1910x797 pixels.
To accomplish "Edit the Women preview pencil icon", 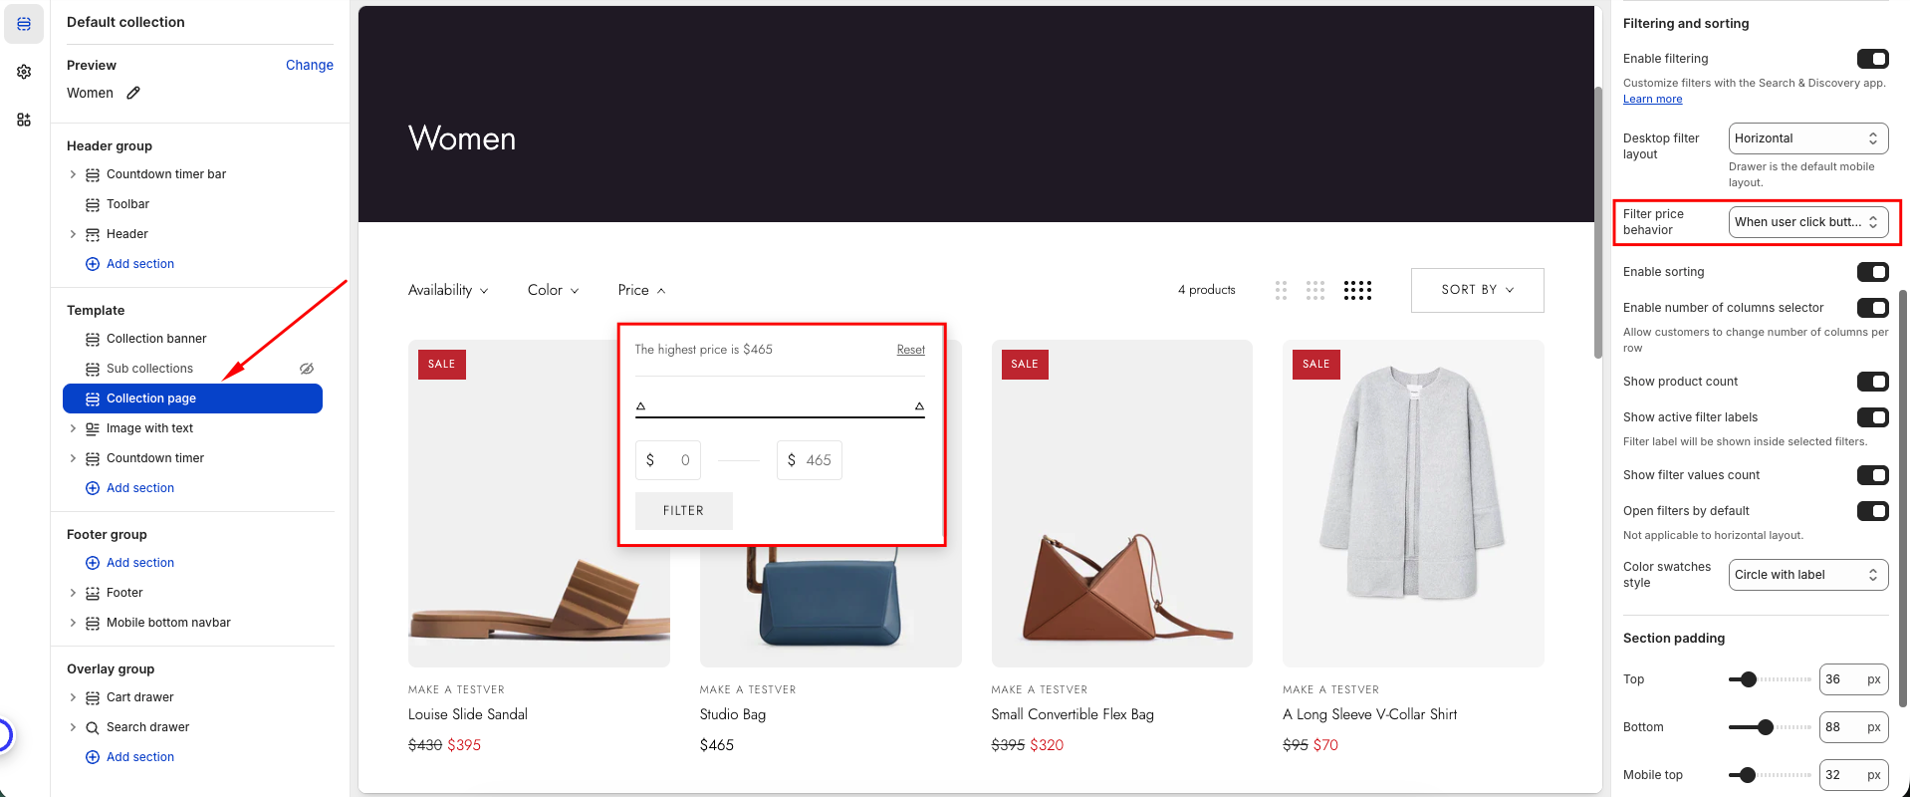I will [133, 93].
